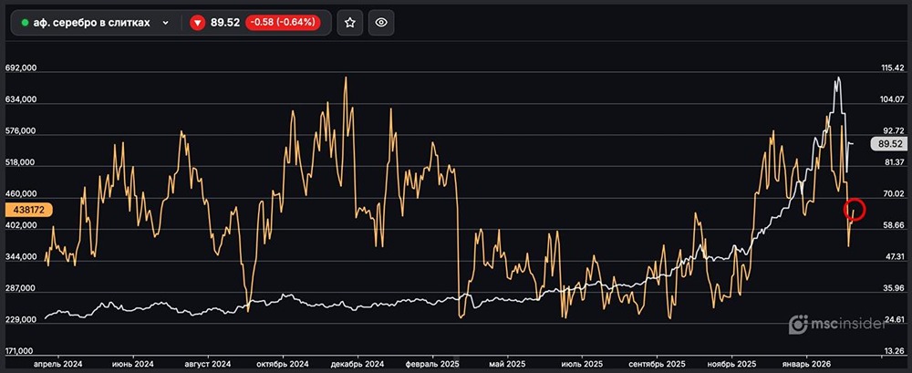Open the 'аф. серебро в слитках' instrument dropdown
The width and height of the screenshot is (912, 373).
[x=95, y=23]
